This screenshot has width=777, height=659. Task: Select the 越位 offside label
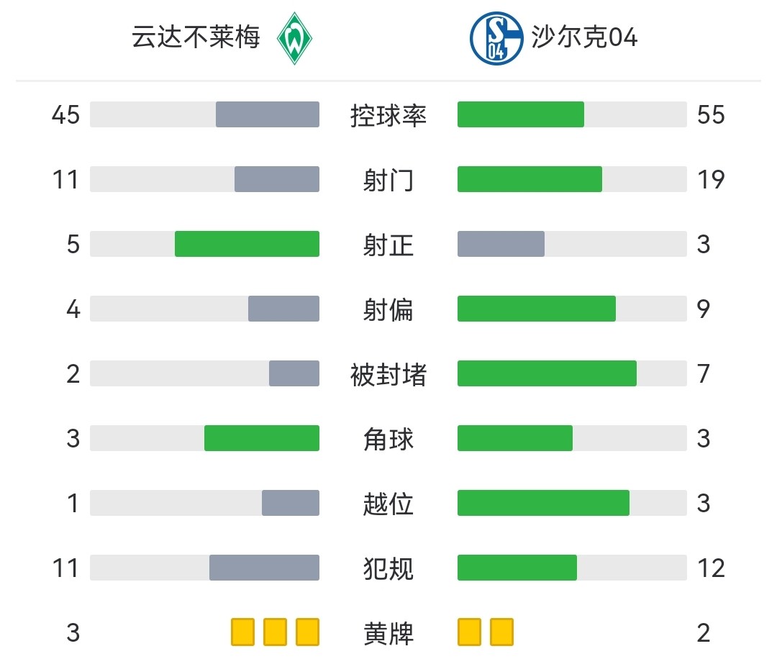pyautogui.click(x=388, y=504)
